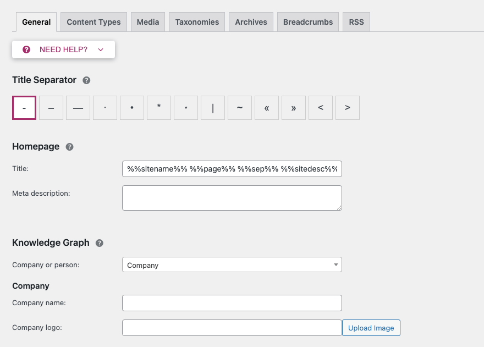Open the Media tab

point(148,22)
